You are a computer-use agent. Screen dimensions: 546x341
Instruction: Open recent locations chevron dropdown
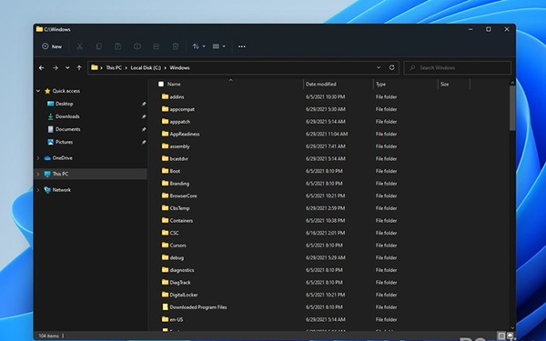click(67, 68)
